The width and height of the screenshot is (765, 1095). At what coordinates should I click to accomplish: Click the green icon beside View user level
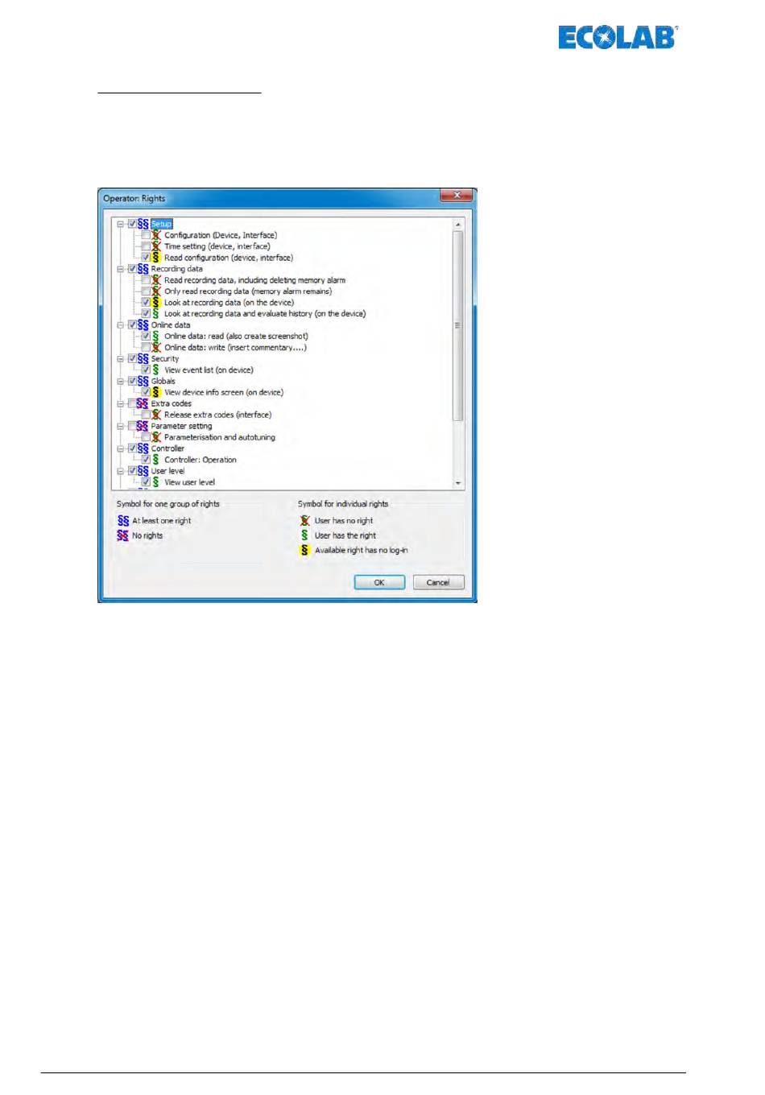(x=156, y=483)
